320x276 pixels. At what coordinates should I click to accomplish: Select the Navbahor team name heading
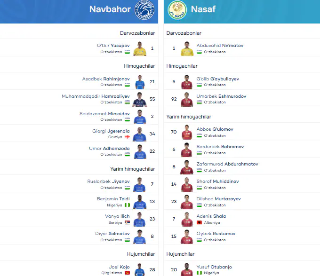[110, 9]
